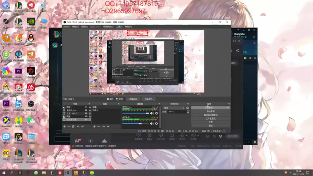Toggle visibility eye of fourth image source
Screen dimensions: 313x176
pos(86,116)
